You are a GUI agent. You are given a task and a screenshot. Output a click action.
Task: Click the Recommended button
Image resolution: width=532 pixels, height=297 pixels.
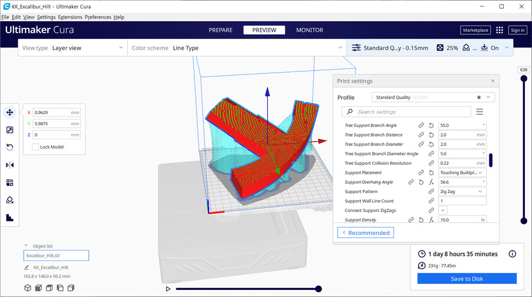(365, 233)
